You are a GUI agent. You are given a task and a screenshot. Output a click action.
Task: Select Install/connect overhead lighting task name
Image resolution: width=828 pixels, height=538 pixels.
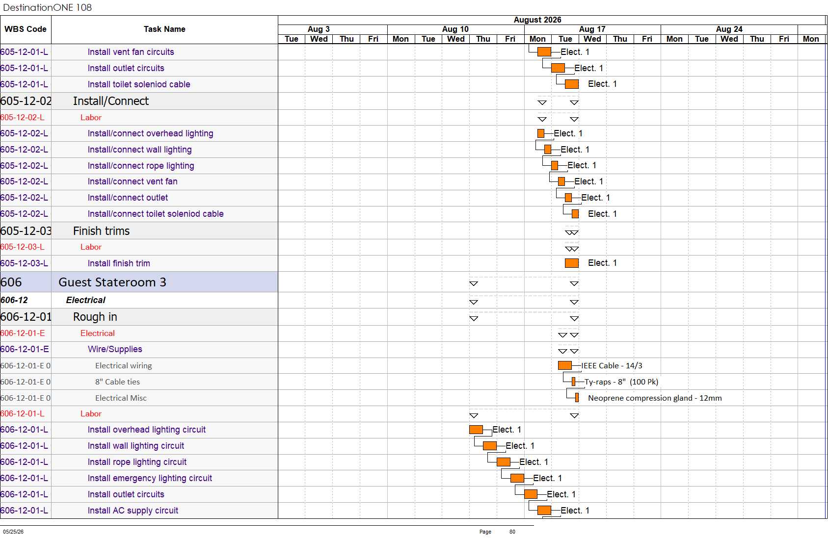coord(150,133)
